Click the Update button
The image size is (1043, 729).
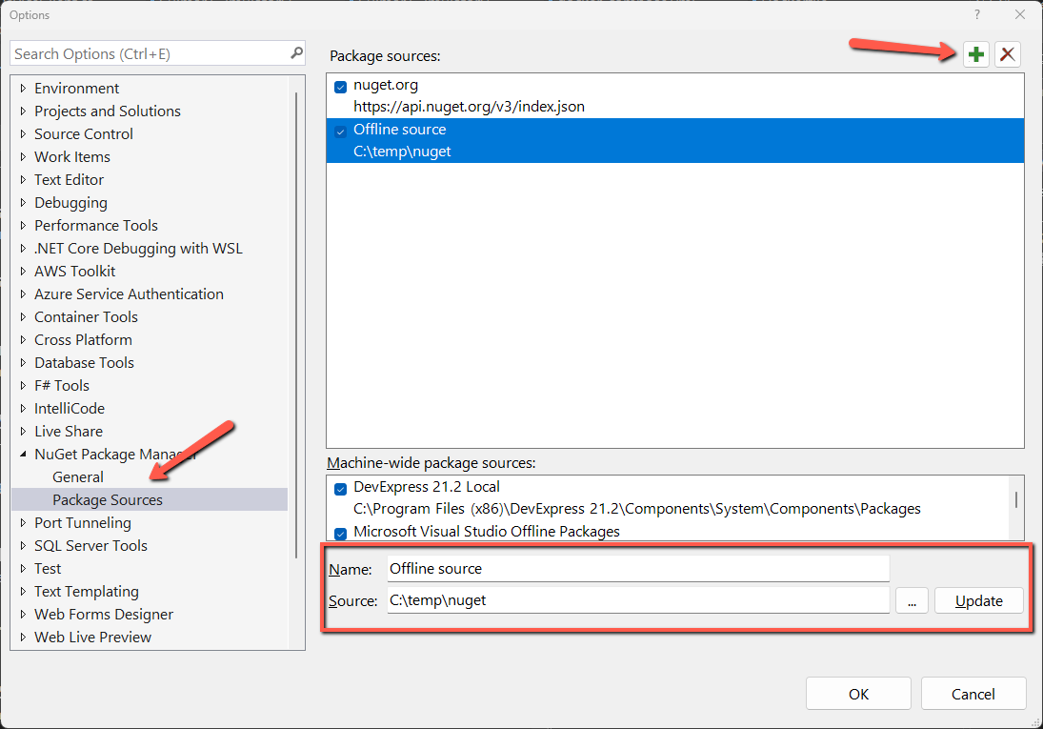[978, 600]
